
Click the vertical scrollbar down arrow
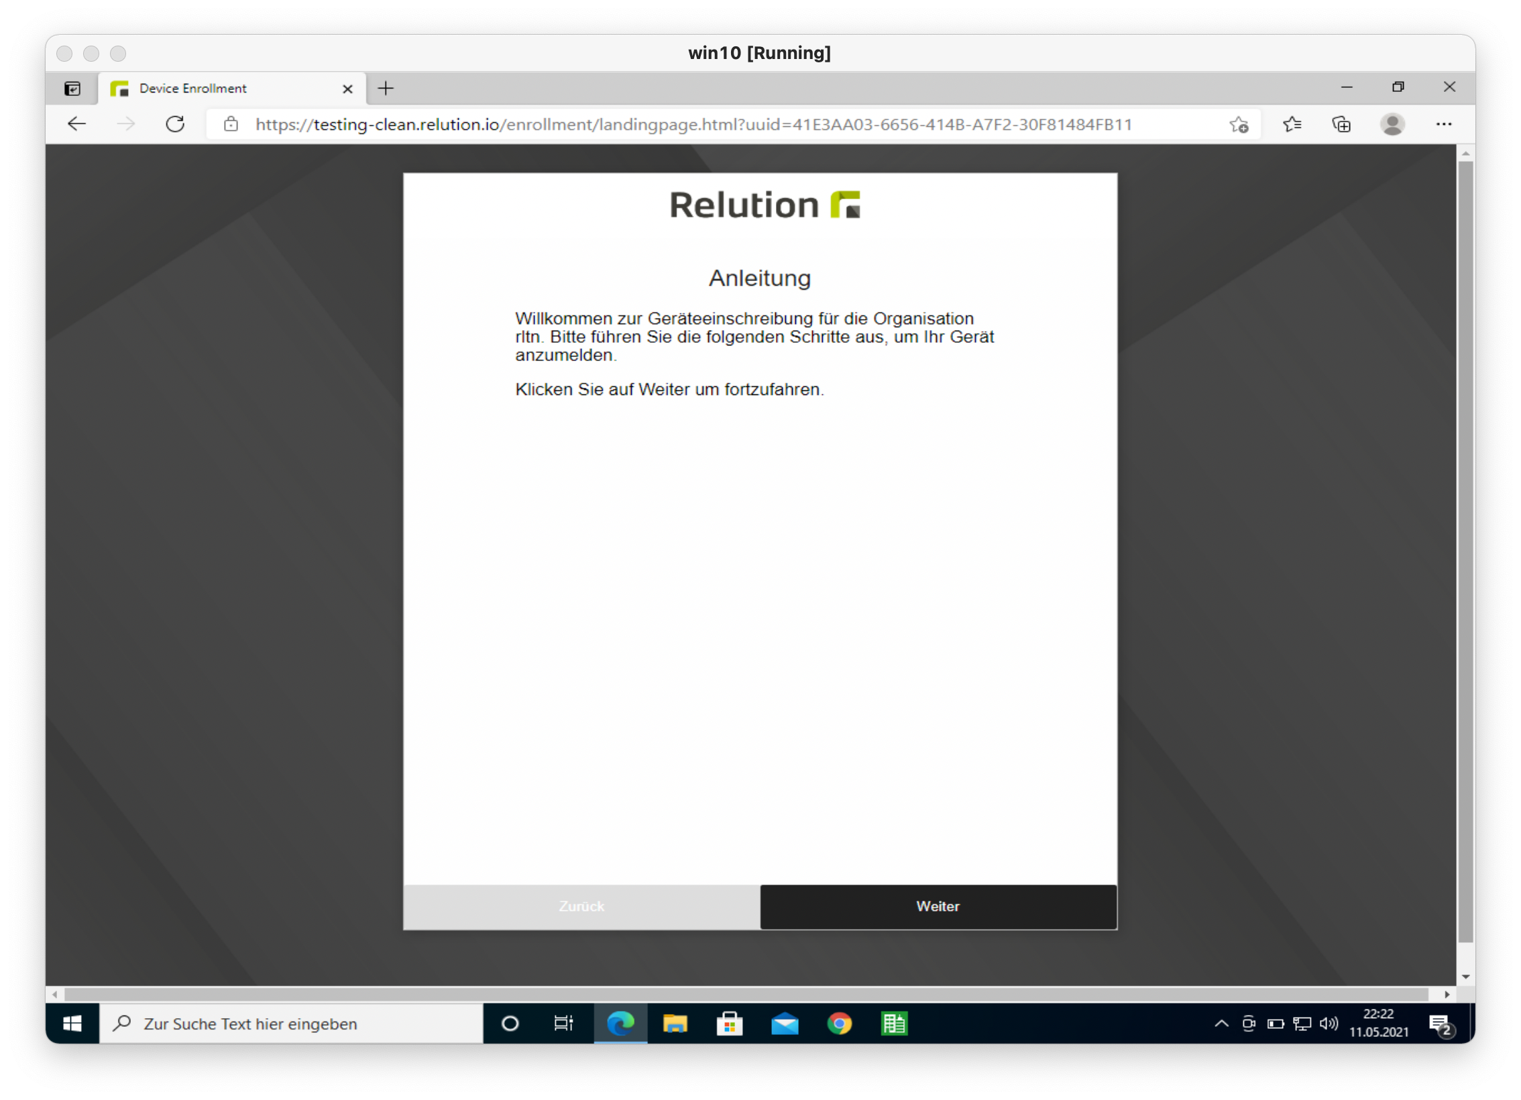click(1465, 977)
